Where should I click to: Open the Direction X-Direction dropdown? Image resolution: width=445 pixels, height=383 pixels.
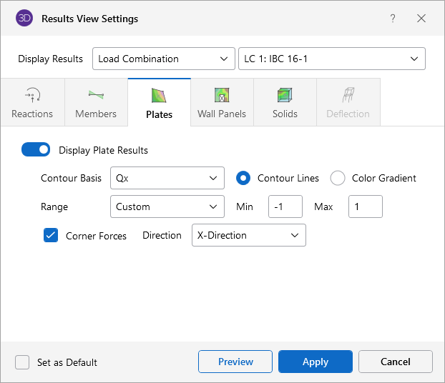[248, 235]
